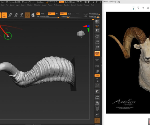Toggle the Menus button

pyautogui.click(x=62, y=2)
